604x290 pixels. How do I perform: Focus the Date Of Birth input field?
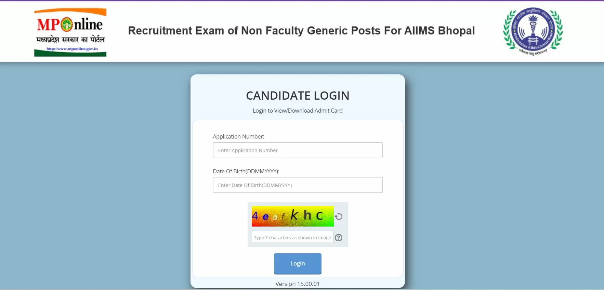pyautogui.click(x=298, y=185)
